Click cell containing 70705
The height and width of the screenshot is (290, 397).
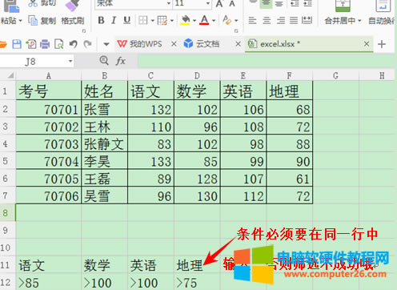pos(49,179)
